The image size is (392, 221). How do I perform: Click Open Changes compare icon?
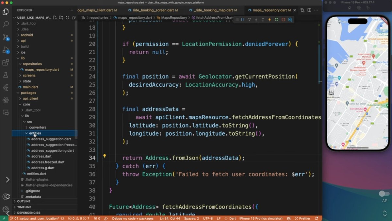point(302,10)
